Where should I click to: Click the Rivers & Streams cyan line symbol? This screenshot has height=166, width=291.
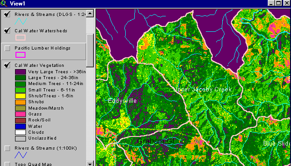21,21
